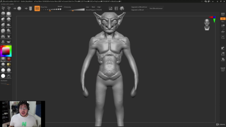Apply the SkinShade material
The width and height of the screenshot is (226, 127).
(3, 71)
